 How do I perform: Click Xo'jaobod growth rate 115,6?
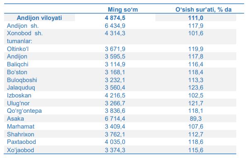(x=196, y=150)
